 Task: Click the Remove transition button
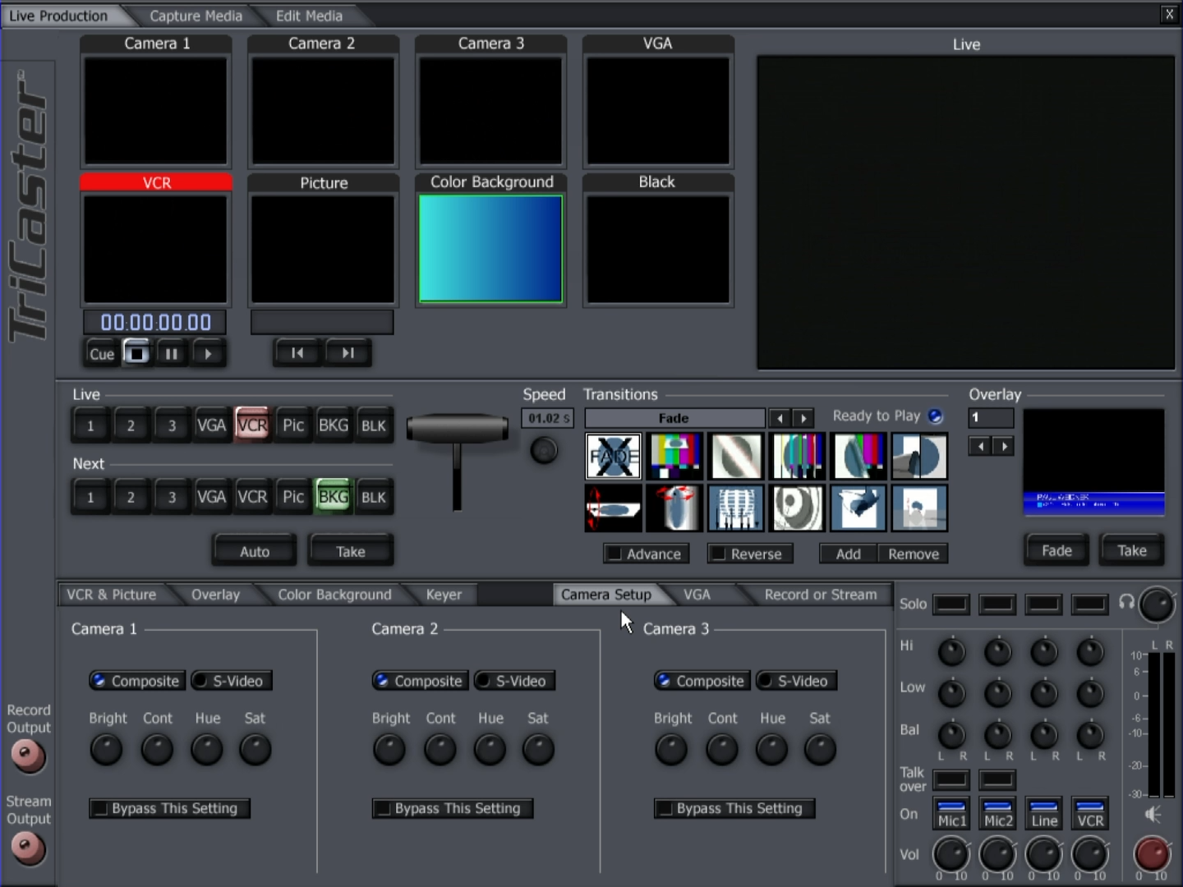914,554
